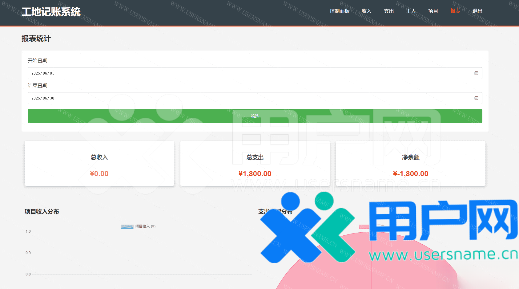Open the end date calendar picker icon
Screen dimensions: 519x289
(x=476, y=98)
